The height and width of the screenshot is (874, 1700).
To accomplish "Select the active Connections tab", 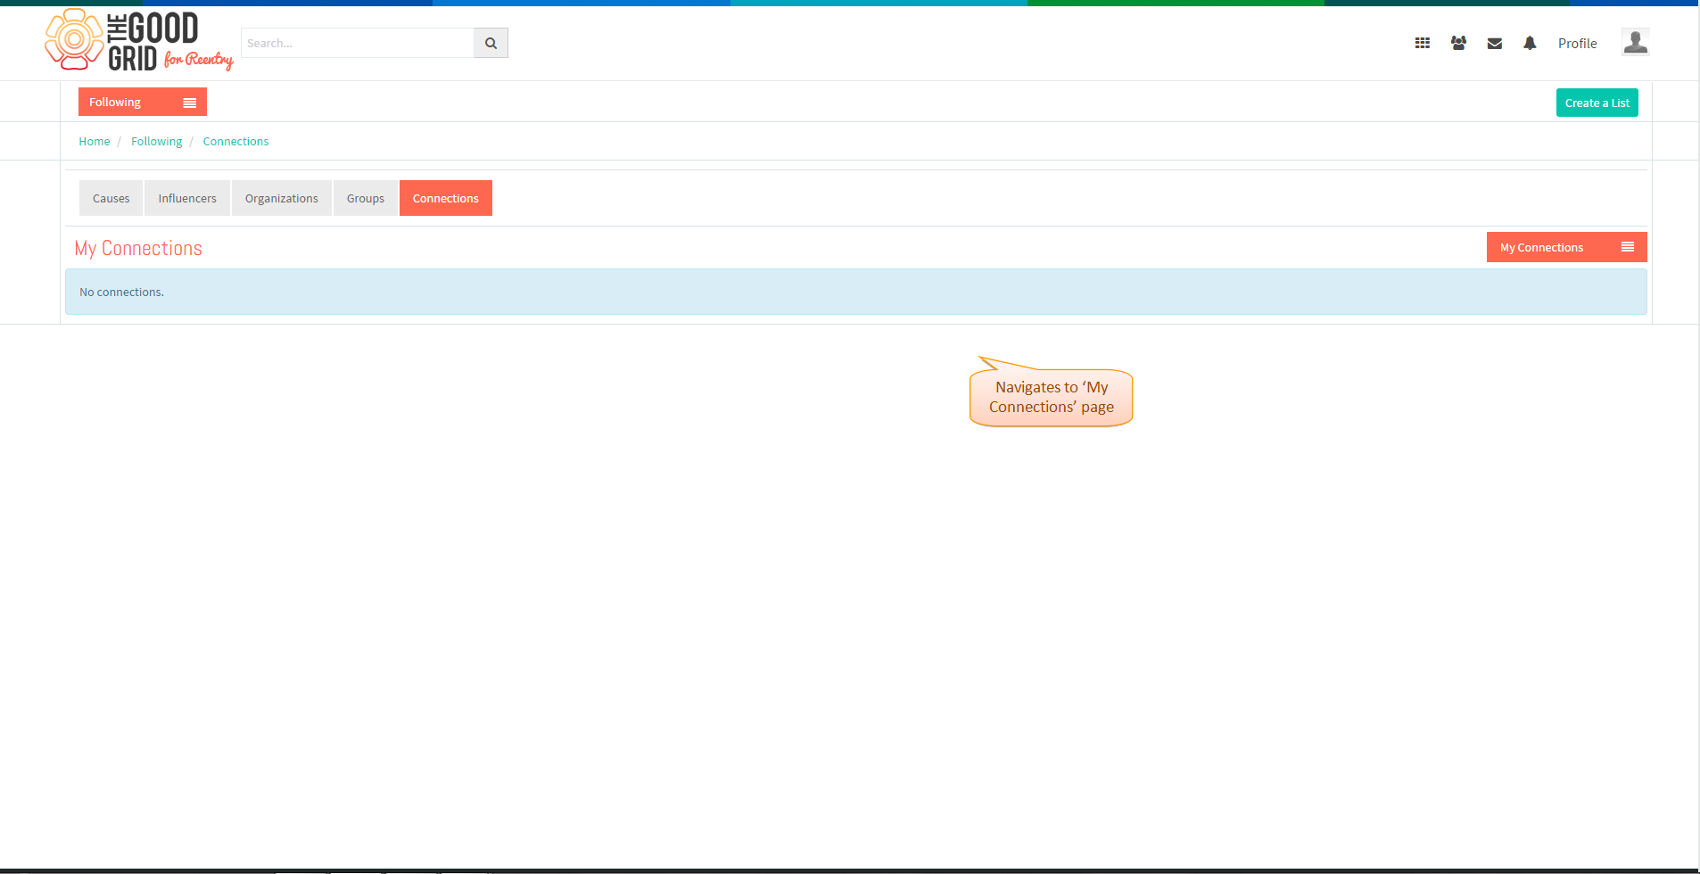I will click(446, 198).
